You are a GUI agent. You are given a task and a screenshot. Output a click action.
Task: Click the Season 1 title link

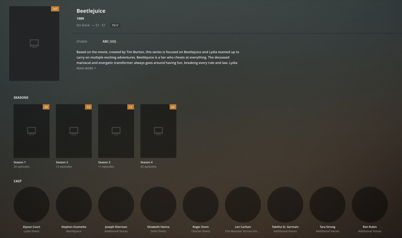tap(19, 162)
